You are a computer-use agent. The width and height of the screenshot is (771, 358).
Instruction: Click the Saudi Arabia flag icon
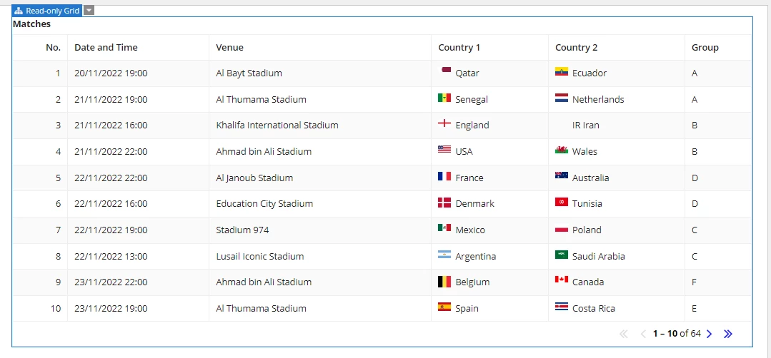tap(561, 255)
